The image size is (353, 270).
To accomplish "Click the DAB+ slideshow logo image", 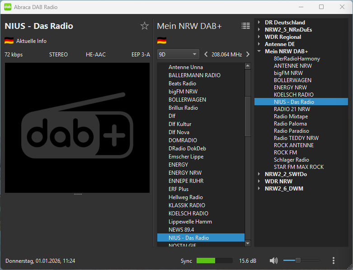I will pyautogui.click(x=77, y=128).
